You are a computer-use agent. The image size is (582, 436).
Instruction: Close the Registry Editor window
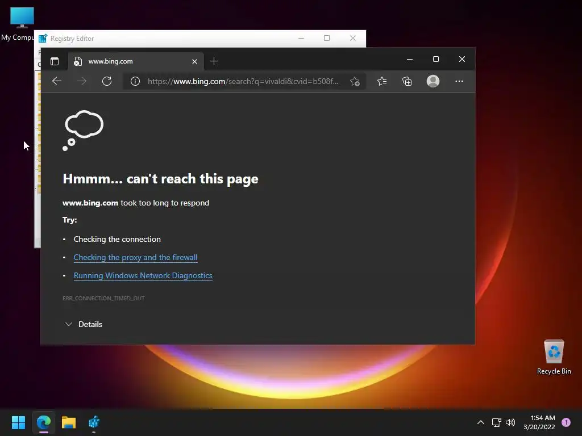point(353,38)
